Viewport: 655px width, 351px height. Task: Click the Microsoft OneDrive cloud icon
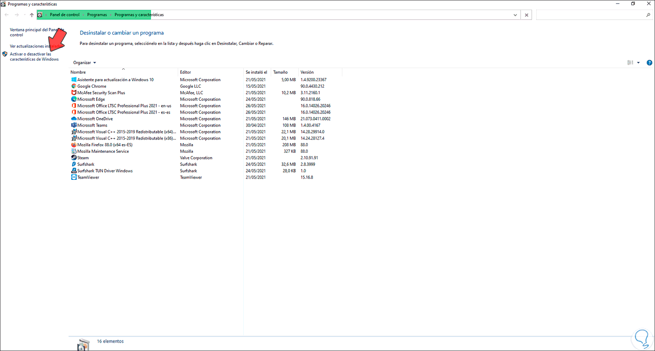(x=74, y=119)
